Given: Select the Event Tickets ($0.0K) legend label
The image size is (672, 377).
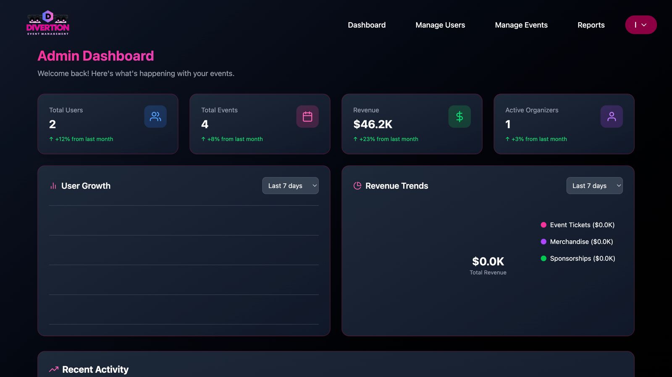Looking at the screenshot, I should (x=582, y=225).
